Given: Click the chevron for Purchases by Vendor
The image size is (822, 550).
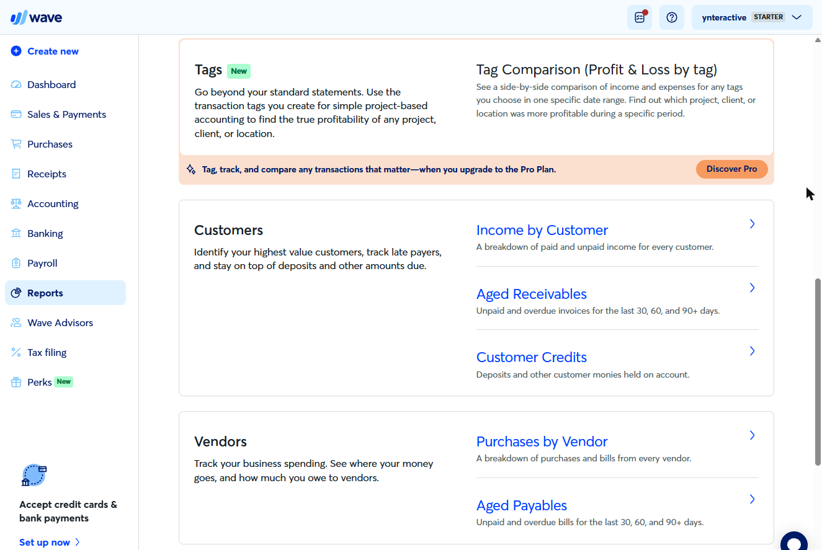Looking at the screenshot, I should pos(752,435).
